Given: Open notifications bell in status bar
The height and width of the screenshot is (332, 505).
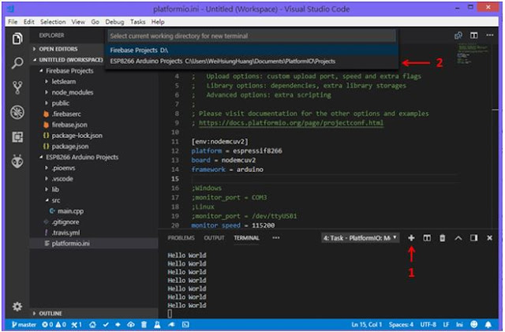Looking at the screenshot, I should pyautogui.click(x=488, y=325).
